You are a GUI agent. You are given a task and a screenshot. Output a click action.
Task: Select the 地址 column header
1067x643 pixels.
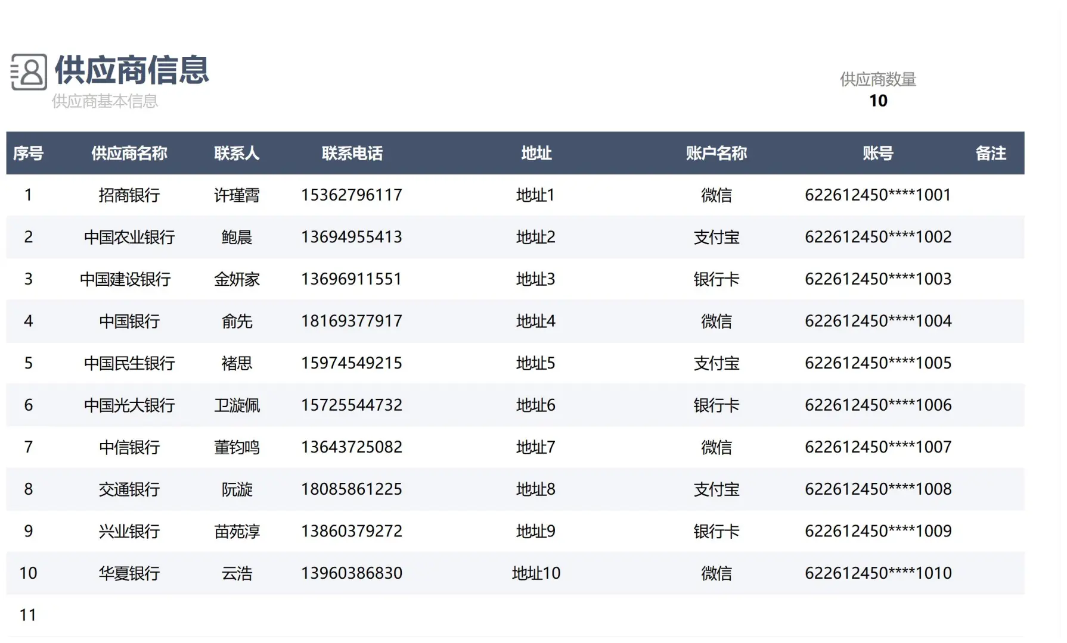coord(536,153)
